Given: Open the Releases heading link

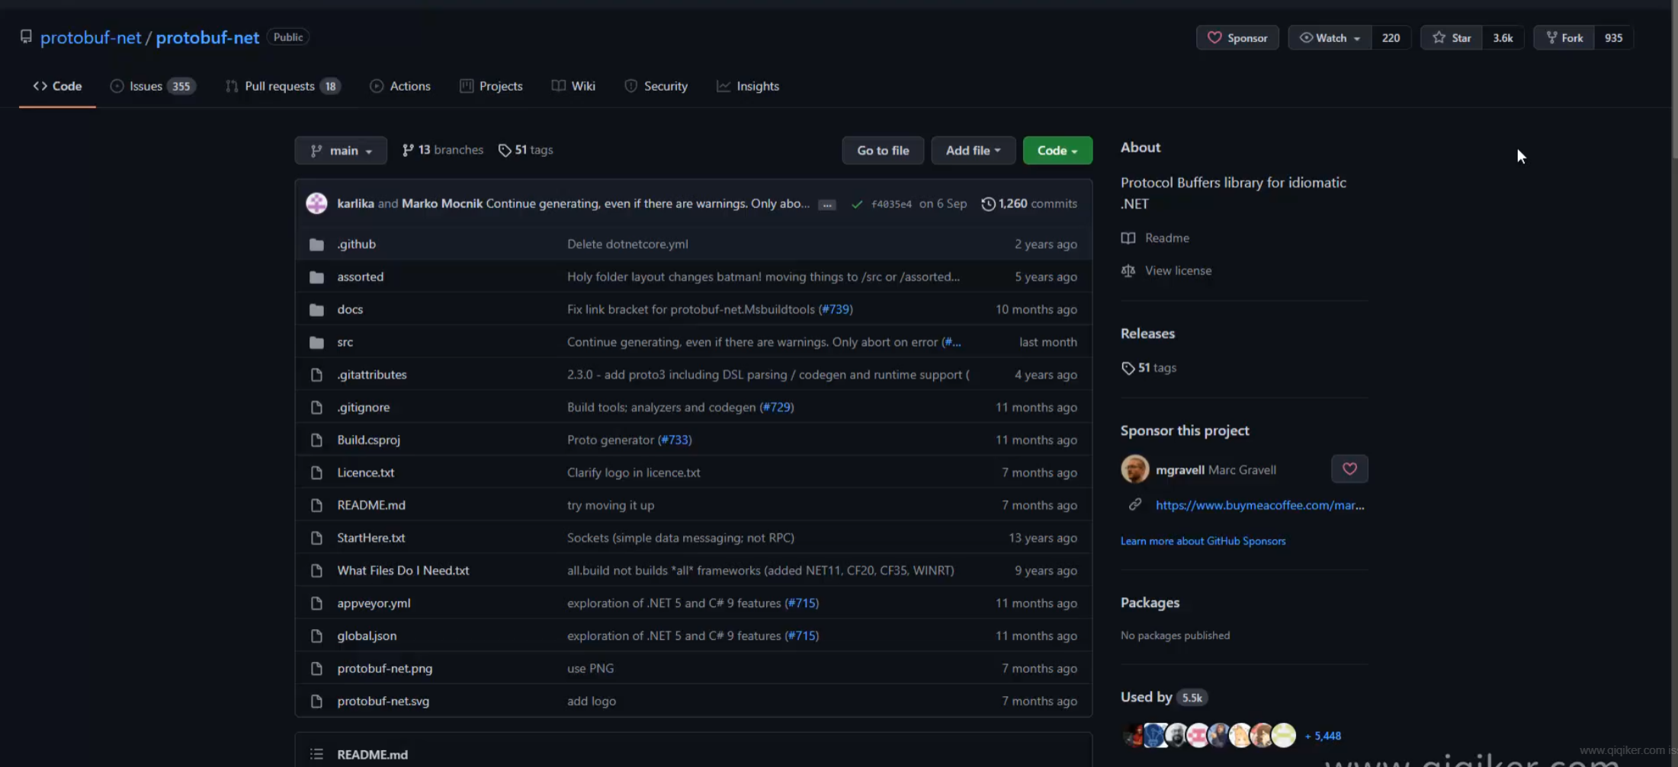Looking at the screenshot, I should [1147, 334].
